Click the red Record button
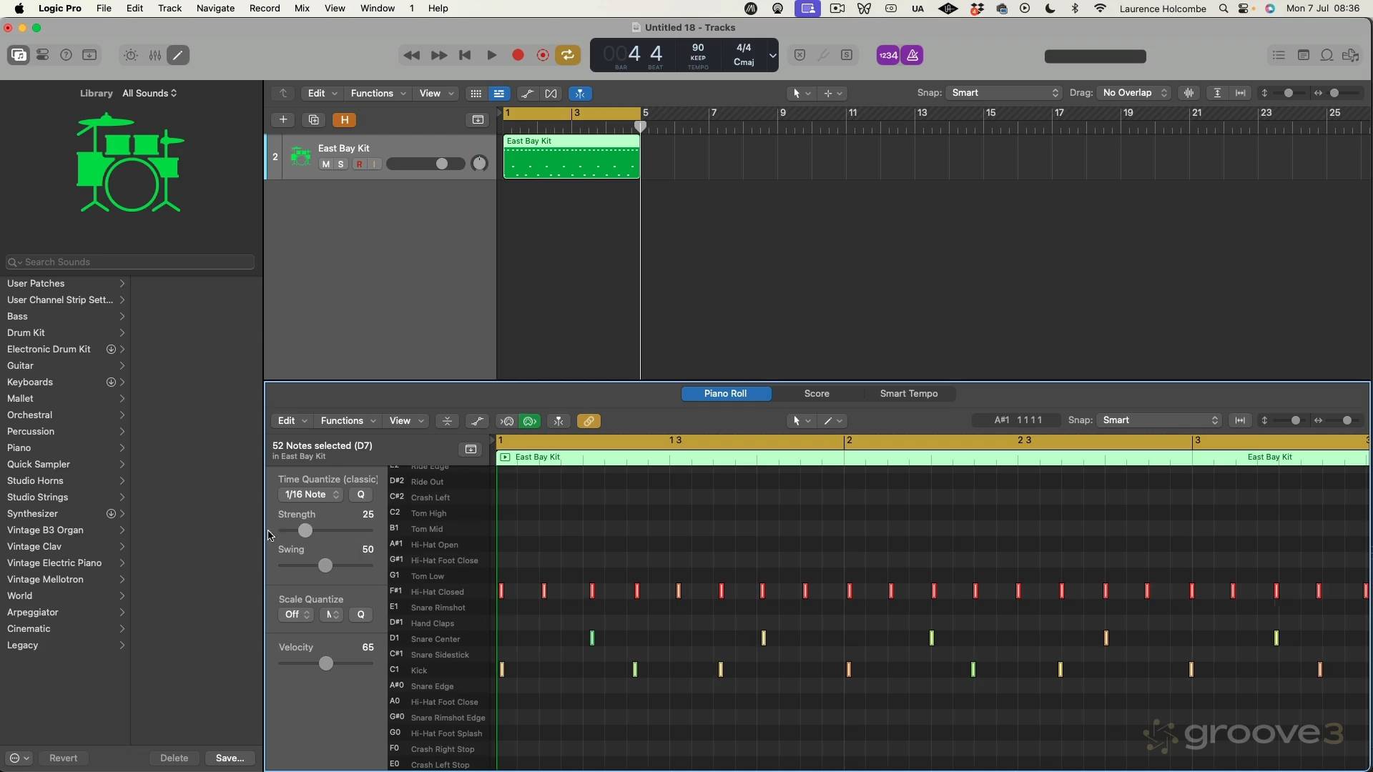 click(x=518, y=55)
